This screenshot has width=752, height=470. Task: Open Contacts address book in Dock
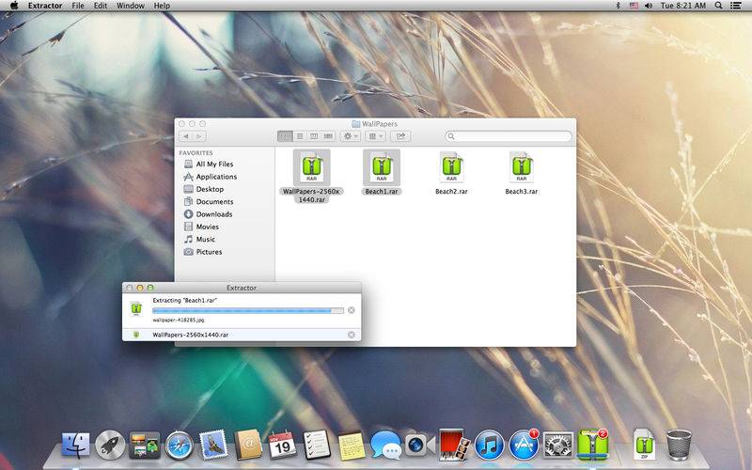pyautogui.click(x=247, y=445)
